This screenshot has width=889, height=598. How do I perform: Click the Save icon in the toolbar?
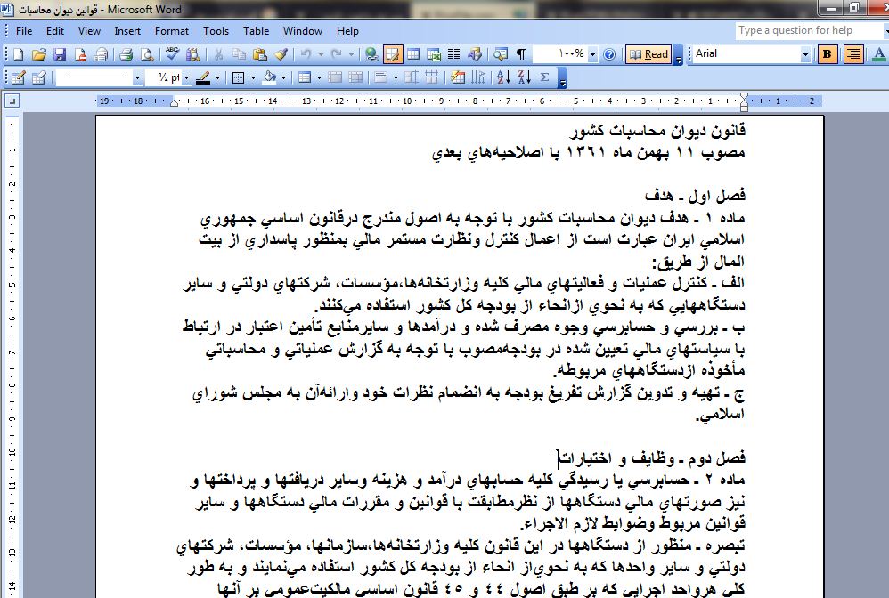57,54
